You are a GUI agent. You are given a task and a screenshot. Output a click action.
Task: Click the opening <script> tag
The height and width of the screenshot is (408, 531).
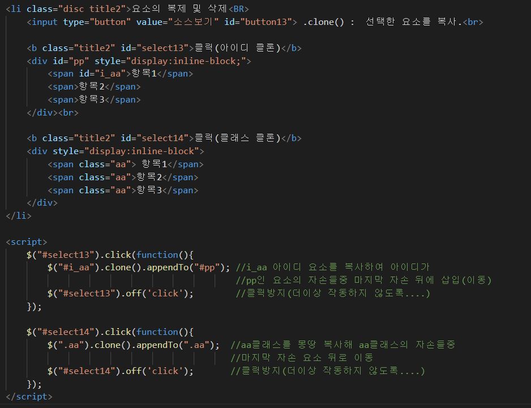tap(27, 242)
